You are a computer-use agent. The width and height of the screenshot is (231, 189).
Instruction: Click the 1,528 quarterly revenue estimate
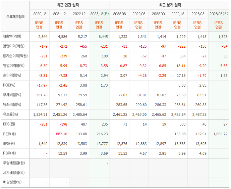click(x=223, y=37)
